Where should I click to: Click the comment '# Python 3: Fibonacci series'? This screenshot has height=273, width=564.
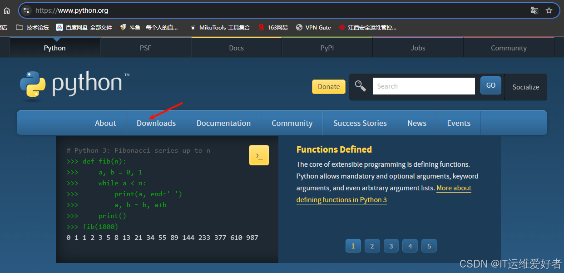click(138, 150)
